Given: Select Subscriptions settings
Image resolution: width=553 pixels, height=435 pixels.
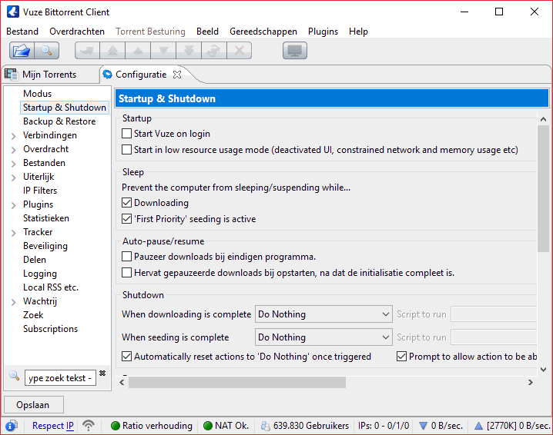Looking at the screenshot, I should [50, 329].
